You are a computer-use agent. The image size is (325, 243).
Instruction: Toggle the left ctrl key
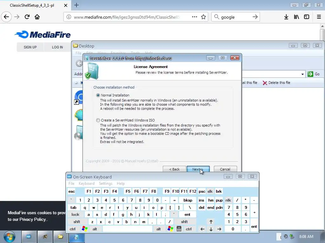coord(73,229)
